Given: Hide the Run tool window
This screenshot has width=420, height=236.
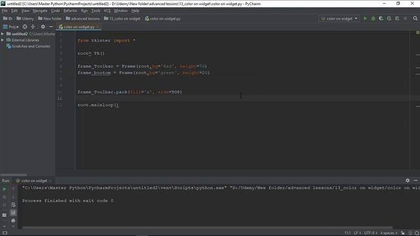Looking at the screenshot, I should click(415, 181).
